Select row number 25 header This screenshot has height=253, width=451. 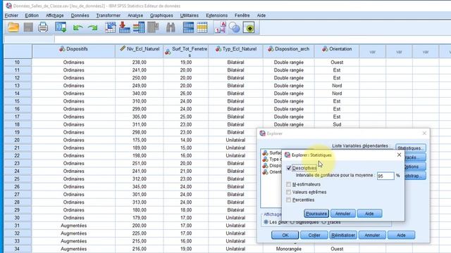(x=17, y=179)
